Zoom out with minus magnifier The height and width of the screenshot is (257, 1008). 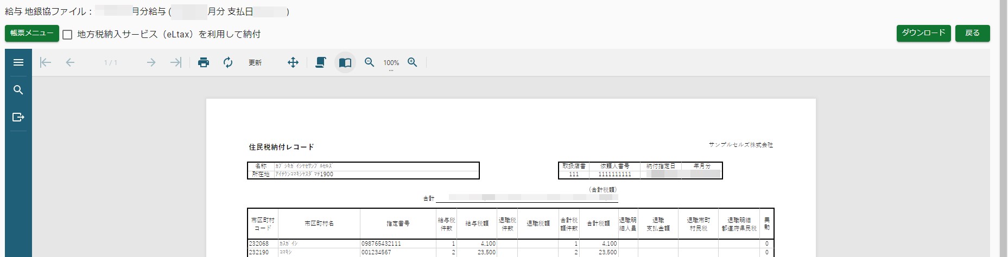pyautogui.click(x=370, y=62)
